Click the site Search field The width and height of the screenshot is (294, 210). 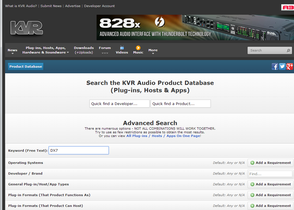270,50
